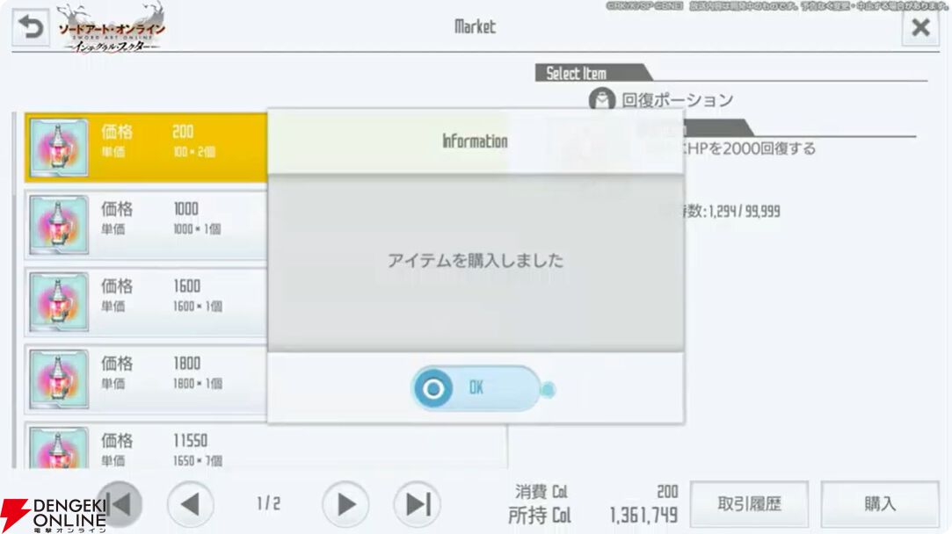Click the Information dialog title
Screen dimensions: 952x534
(x=475, y=141)
